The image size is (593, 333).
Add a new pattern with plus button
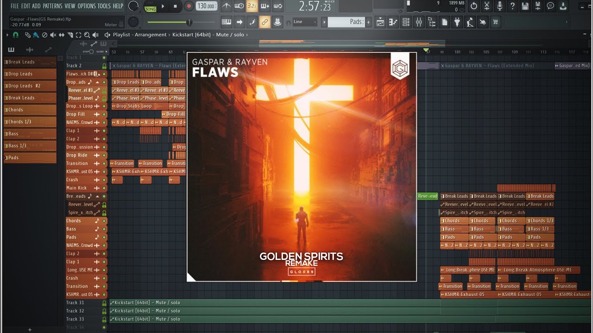coord(369,22)
